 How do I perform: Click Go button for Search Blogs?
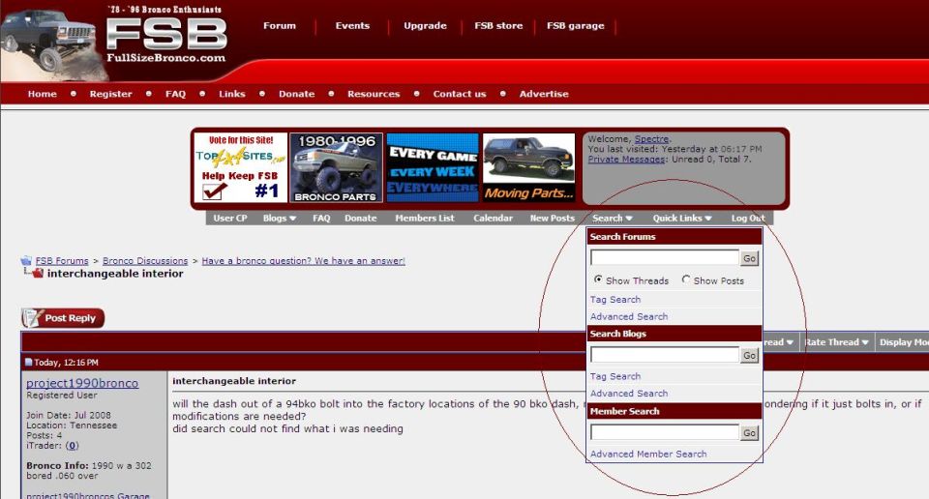click(x=749, y=355)
